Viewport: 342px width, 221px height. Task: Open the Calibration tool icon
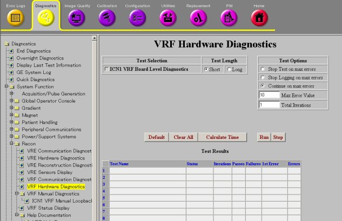pos(107,17)
